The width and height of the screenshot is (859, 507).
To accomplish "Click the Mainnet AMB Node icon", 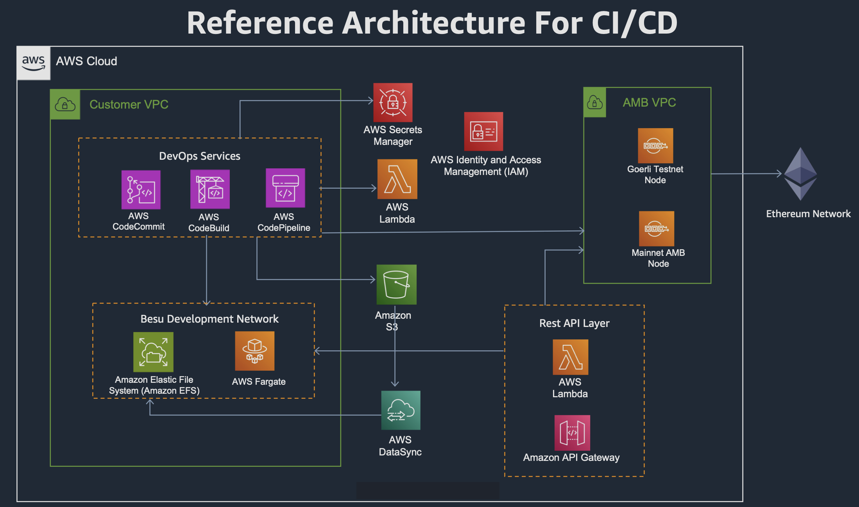I will tap(657, 229).
